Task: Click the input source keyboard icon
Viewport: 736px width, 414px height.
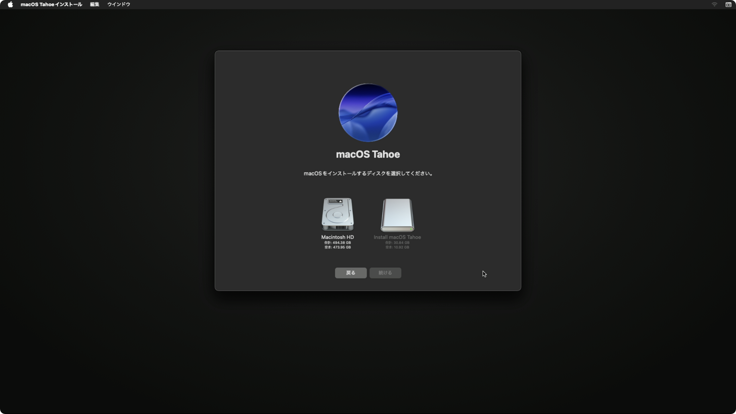Action: point(728,4)
